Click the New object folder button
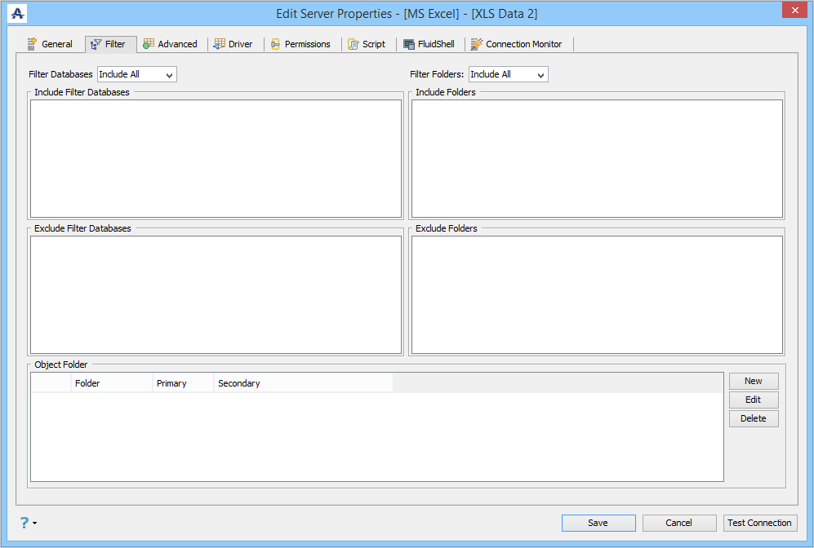Image resolution: width=814 pixels, height=548 pixels. tap(754, 381)
